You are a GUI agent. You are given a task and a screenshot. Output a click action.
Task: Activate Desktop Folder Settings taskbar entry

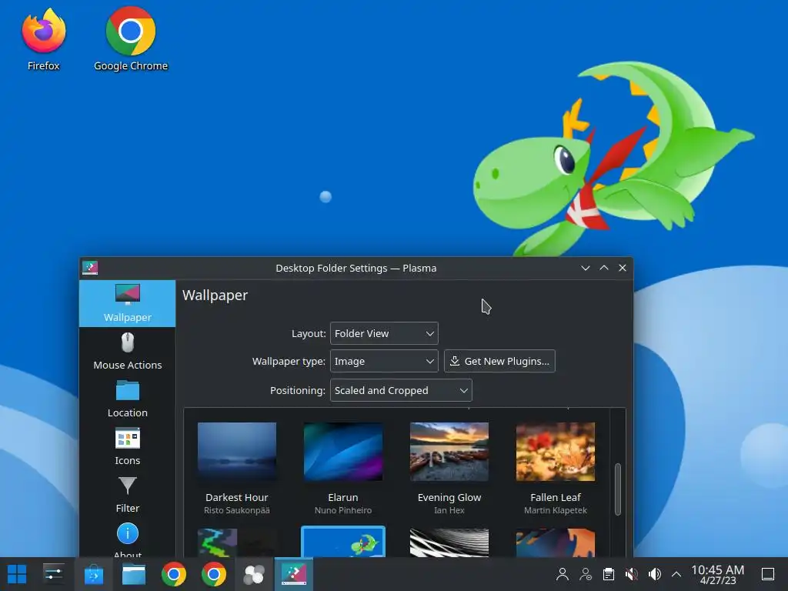click(294, 574)
